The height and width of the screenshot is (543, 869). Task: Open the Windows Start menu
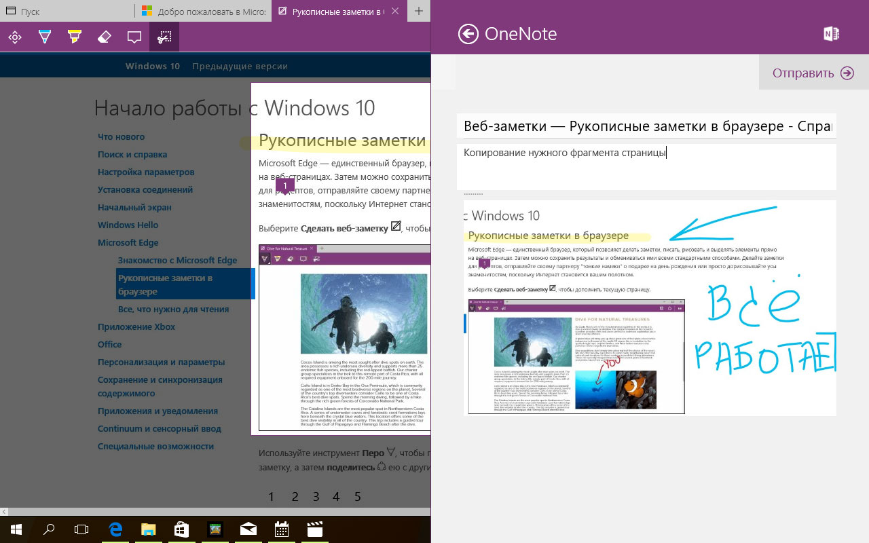[x=16, y=529]
